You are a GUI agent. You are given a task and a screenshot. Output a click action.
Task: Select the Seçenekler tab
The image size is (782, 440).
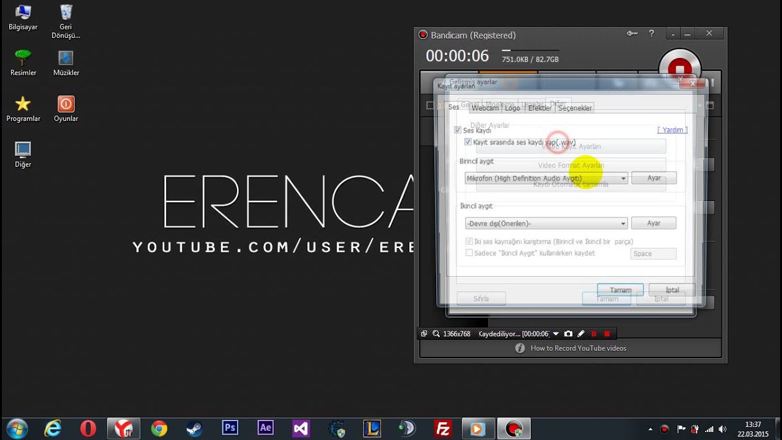click(575, 108)
